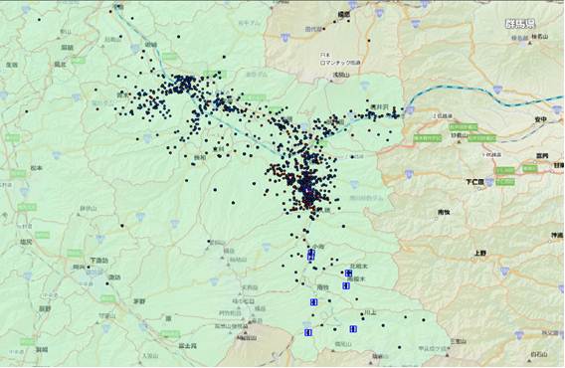Click the ロマンチック街道 road label
Image resolution: width=565 pixels, height=368 pixels.
(340, 63)
